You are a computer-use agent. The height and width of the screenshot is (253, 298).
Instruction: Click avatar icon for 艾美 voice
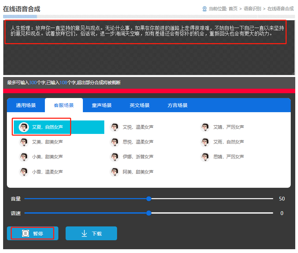coord(24,142)
